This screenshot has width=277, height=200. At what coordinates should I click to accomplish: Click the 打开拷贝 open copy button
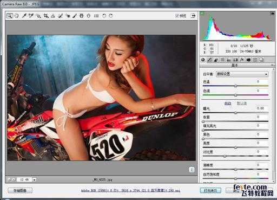click(x=210, y=190)
